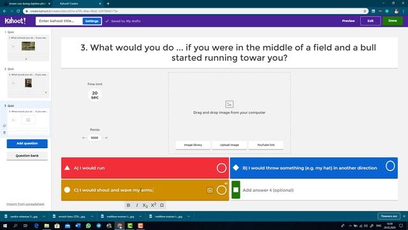The height and width of the screenshot is (230, 408).
Task: Click the kahoot title input field
Action: click(x=59, y=21)
